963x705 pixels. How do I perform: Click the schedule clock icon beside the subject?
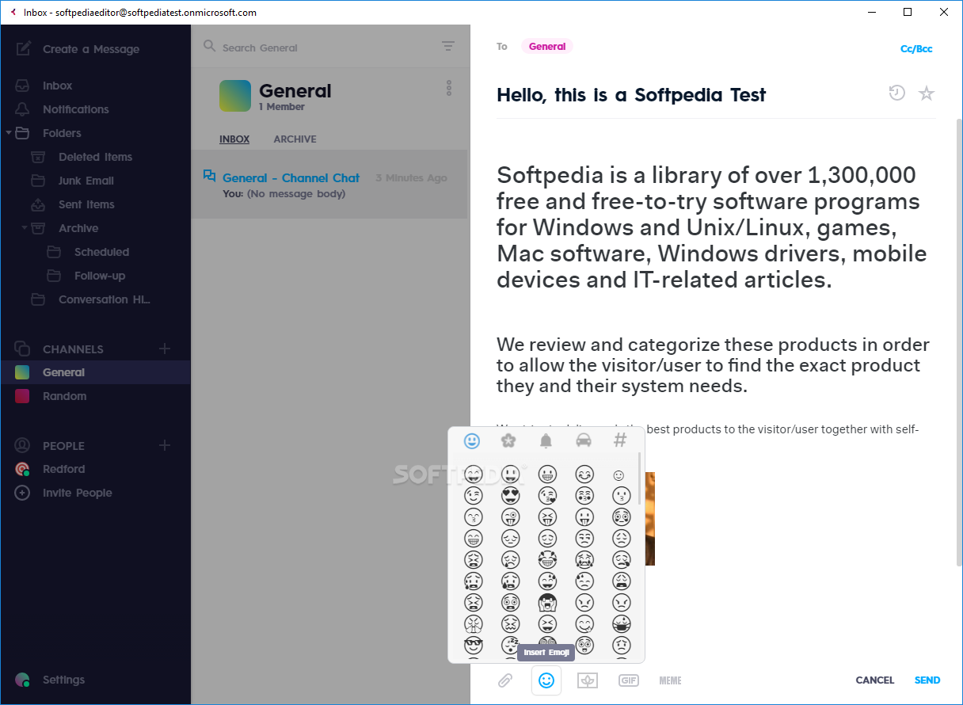pyautogui.click(x=896, y=93)
